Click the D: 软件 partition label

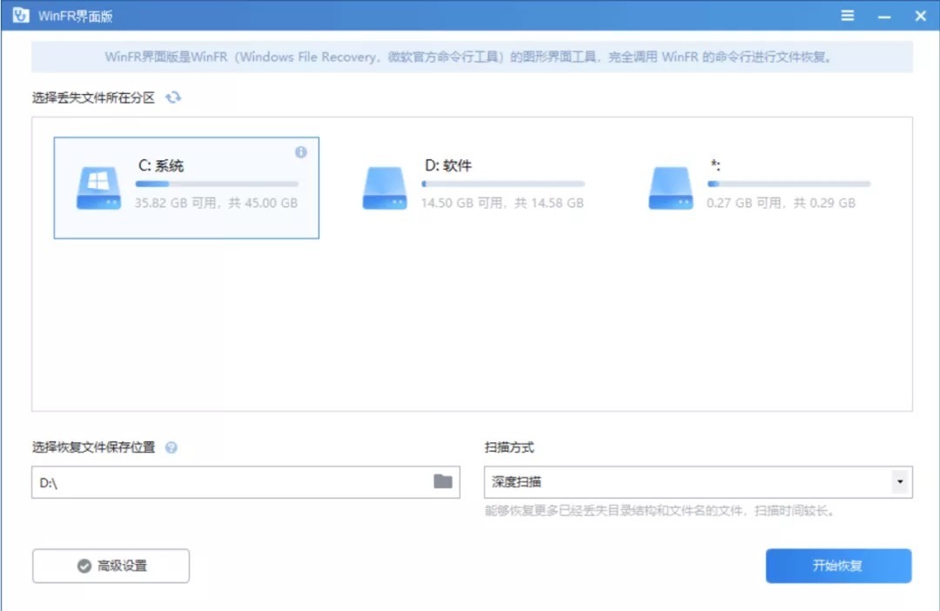(447, 165)
